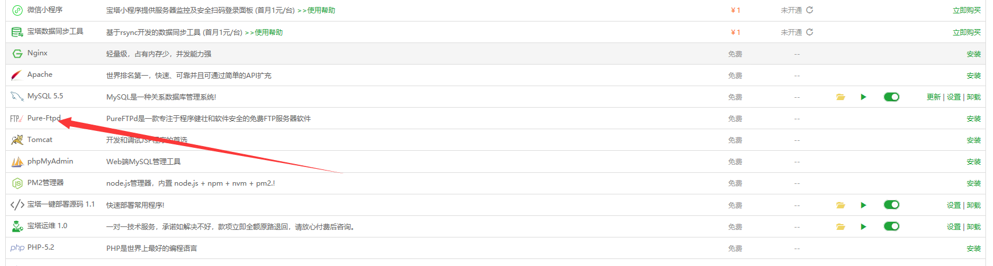Open 设置 for MySQL 5.5
Image resolution: width=993 pixels, height=266 pixels.
pos(954,97)
